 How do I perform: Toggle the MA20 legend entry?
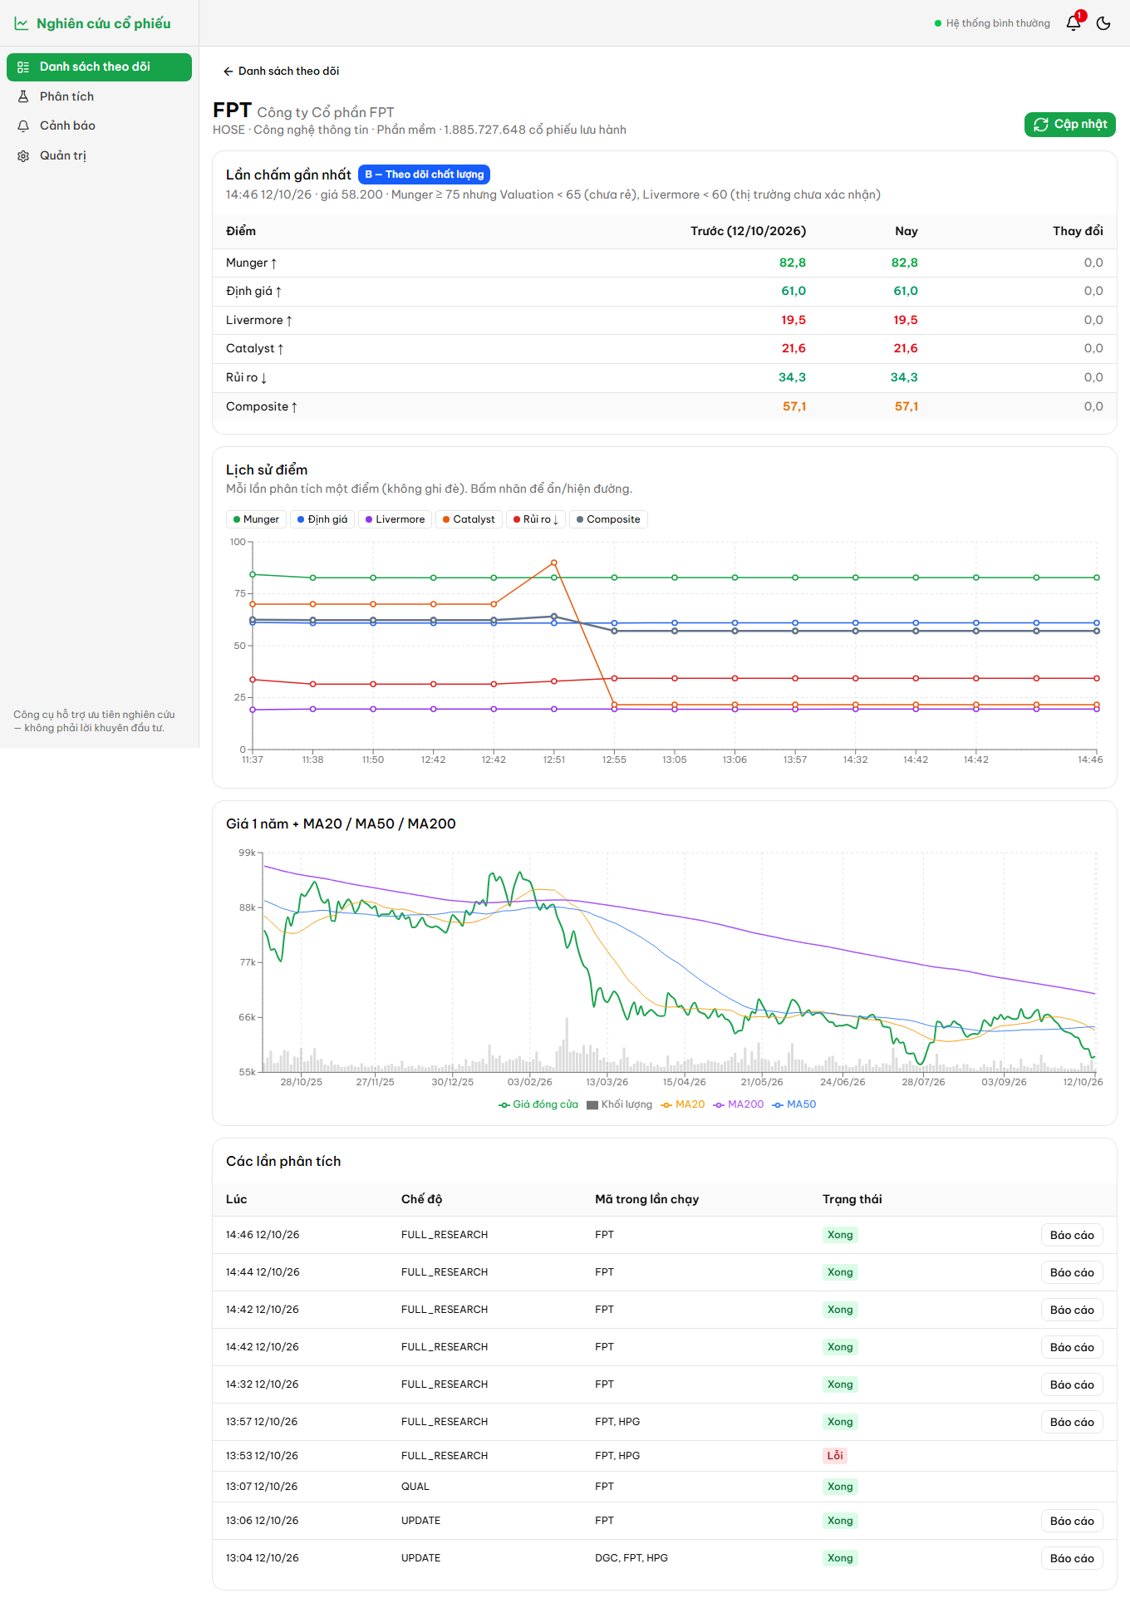tap(682, 1104)
